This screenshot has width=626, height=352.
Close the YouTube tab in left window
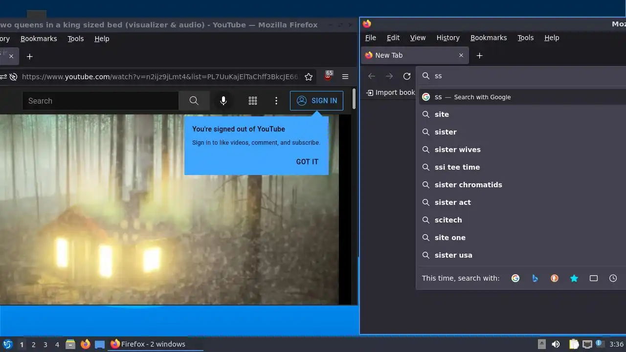pos(11,56)
